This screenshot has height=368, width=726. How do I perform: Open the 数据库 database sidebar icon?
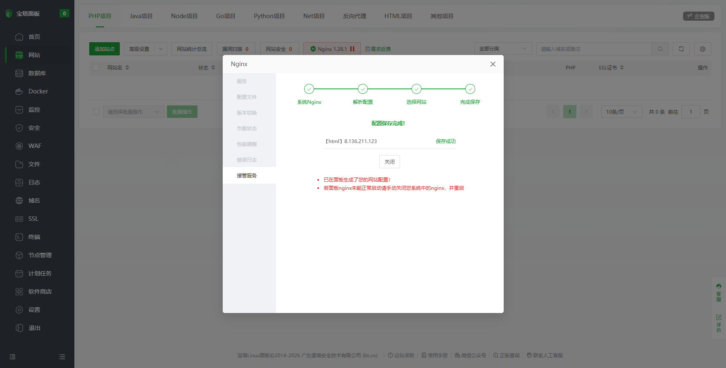pyautogui.click(x=19, y=73)
